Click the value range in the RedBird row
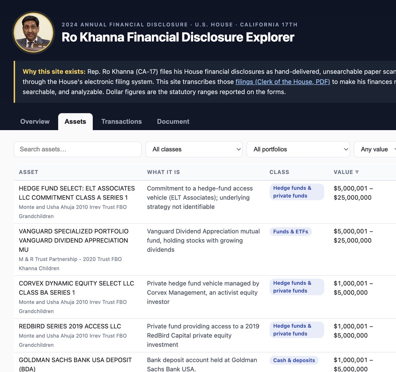396x372 pixels. click(x=353, y=331)
